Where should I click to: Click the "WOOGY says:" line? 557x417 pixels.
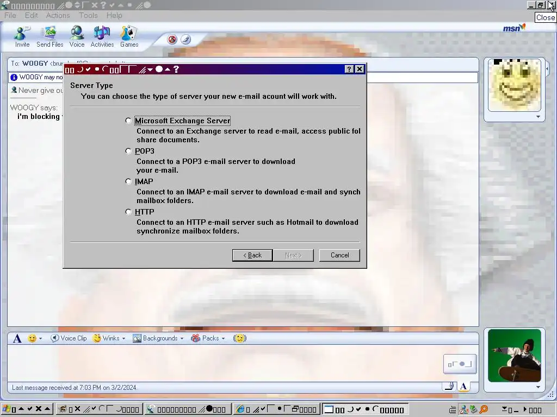34,108
